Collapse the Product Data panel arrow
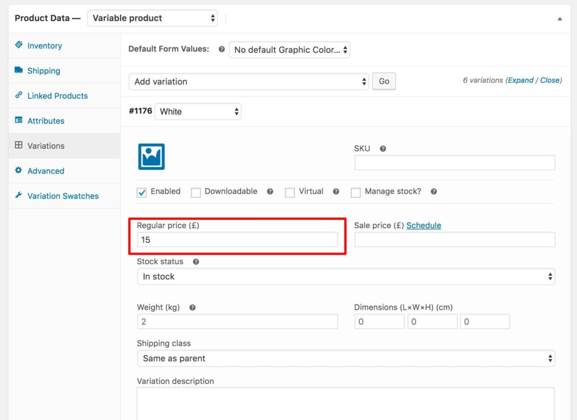Viewport: 577px width, 420px height. (560, 19)
